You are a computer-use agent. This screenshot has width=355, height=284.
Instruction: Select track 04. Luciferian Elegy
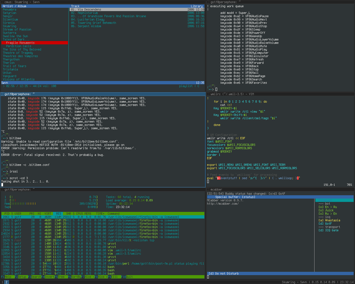tap(137, 19)
